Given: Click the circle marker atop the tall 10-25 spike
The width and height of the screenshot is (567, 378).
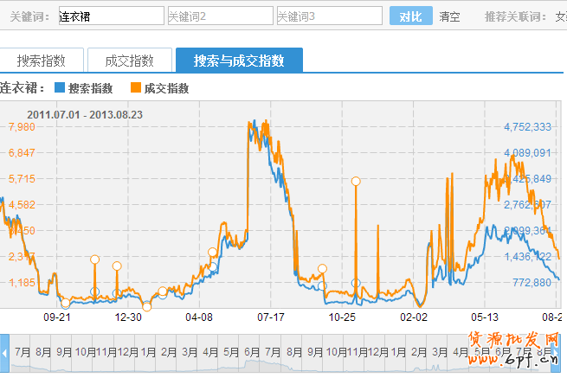Looking at the screenshot, I should tap(355, 181).
